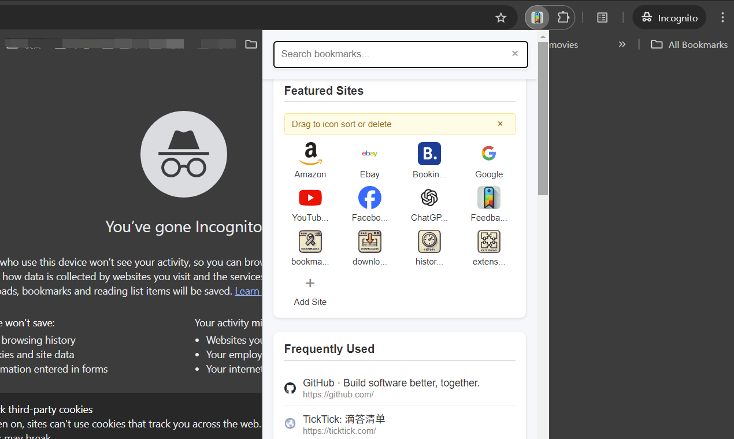Open the reading list side panel icon
The image size is (734, 439).
[x=602, y=18]
